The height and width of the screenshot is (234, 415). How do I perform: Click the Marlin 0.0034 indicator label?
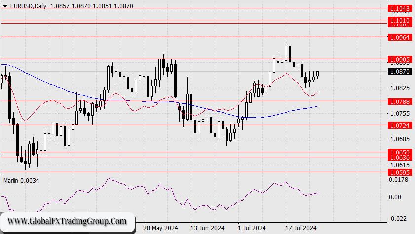pyautogui.click(x=21, y=181)
